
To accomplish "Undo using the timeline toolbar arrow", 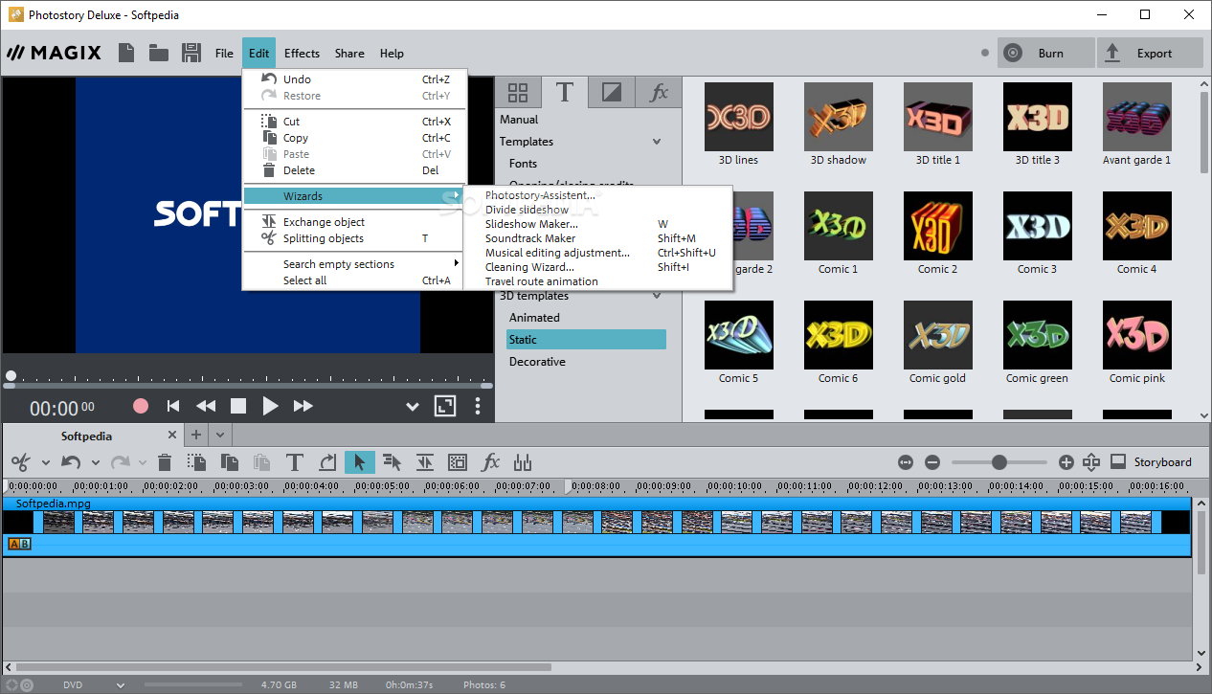I will 71,462.
